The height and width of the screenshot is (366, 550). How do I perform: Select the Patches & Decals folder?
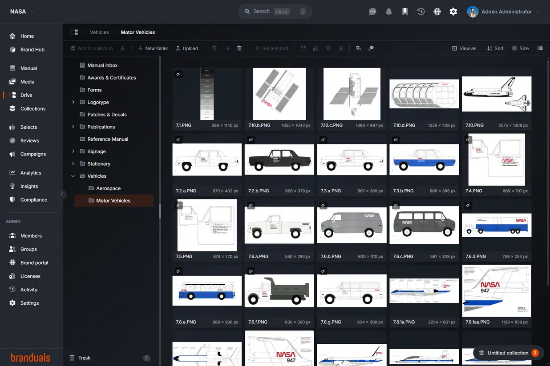[107, 115]
